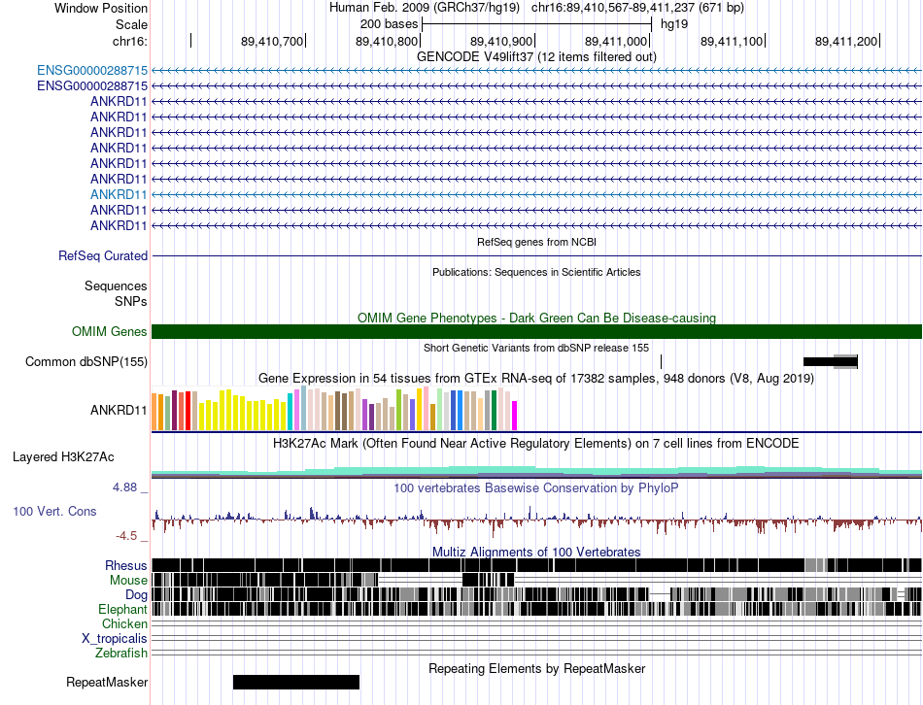Click the dark-blue ENSG00000288715 transcript label
The height and width of the screenshot is (705, 923).
pyautogui.click(x=92, y=85)
